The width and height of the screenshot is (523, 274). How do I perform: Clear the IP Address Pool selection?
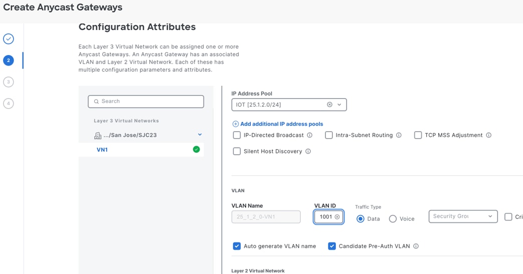pyautogui.click(x=329, y=105)
